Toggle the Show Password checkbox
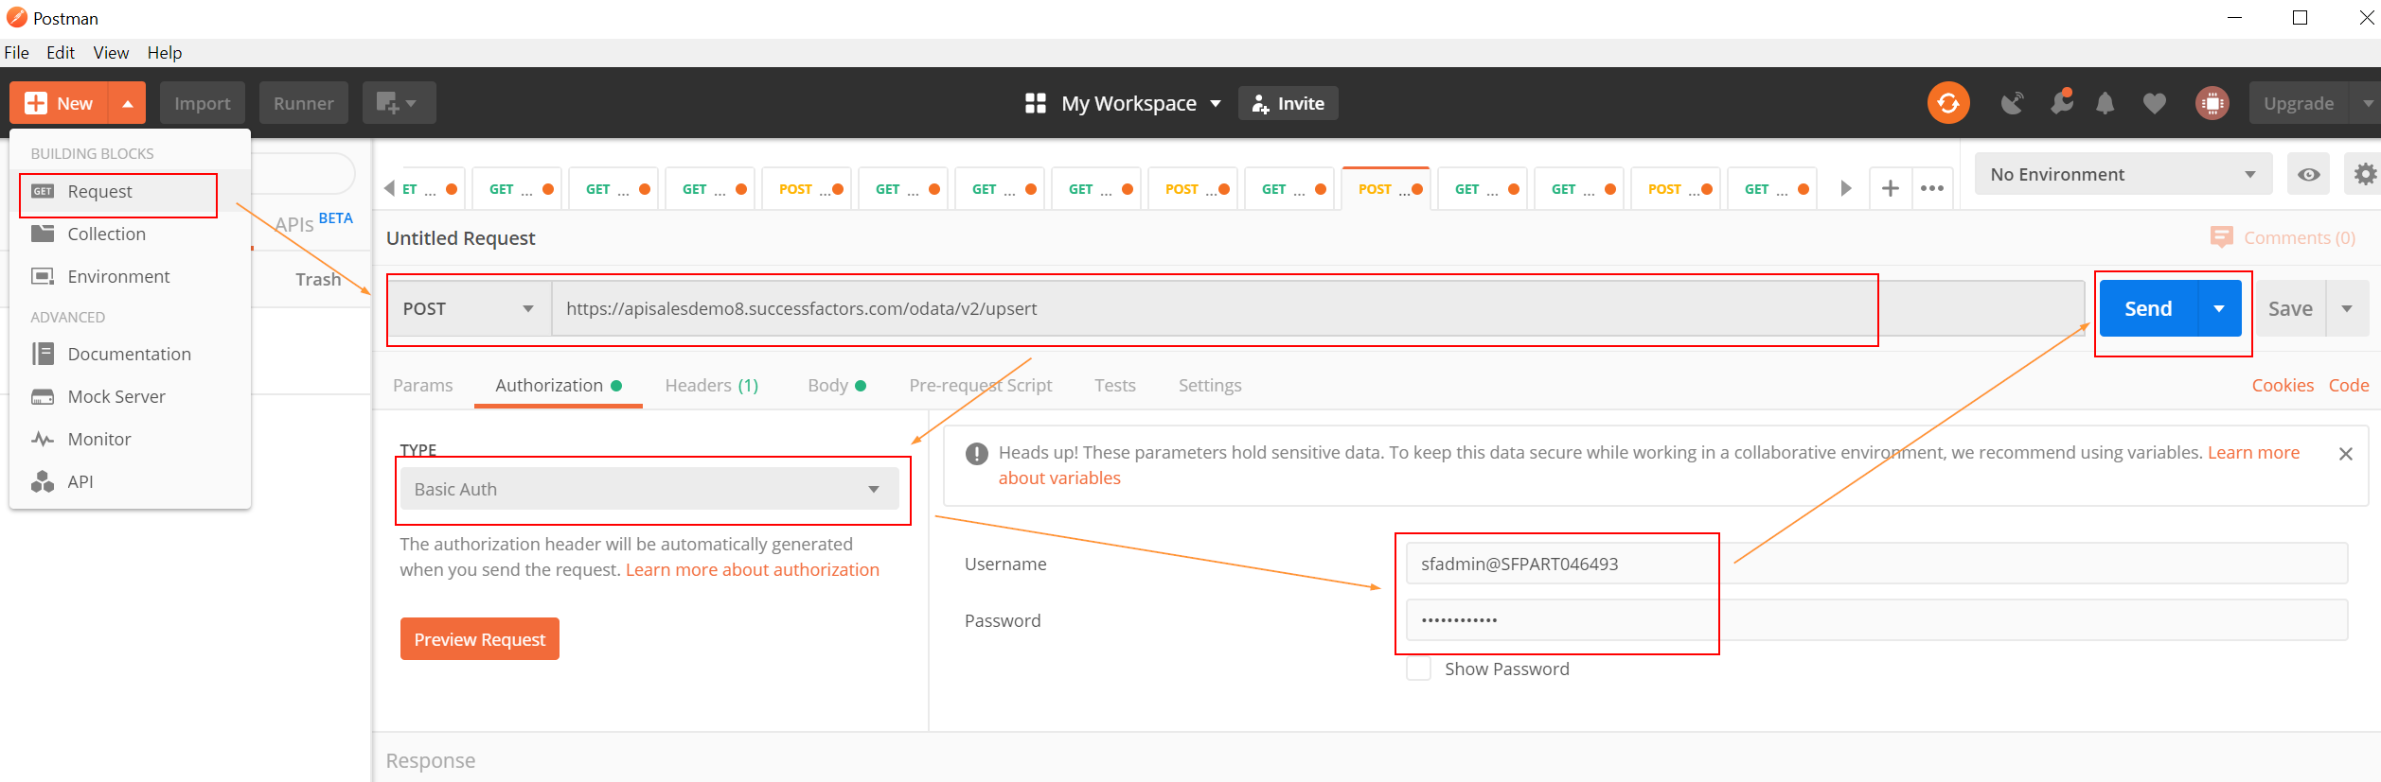Viewport: 2381px width, 782px height. click(x=1418, y=669)
